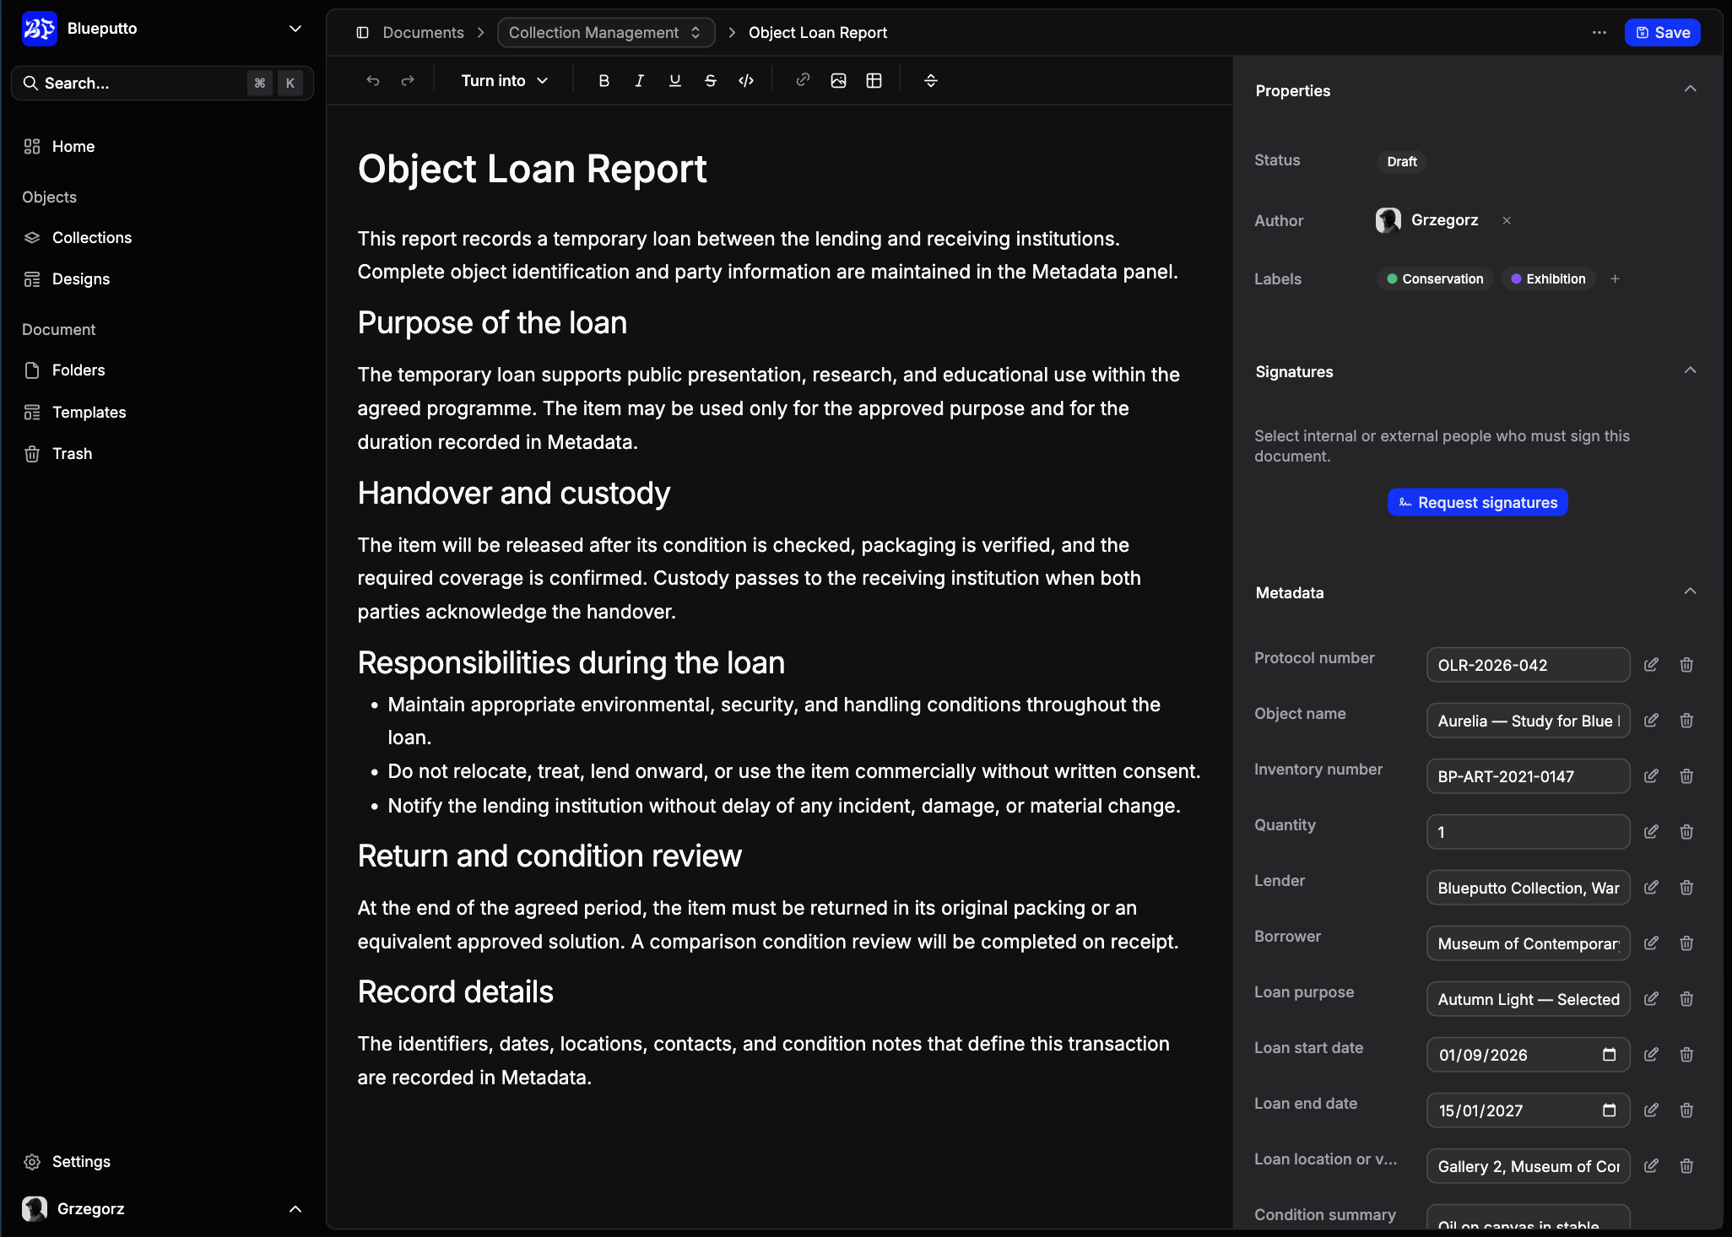Screen dimensions: 1732x1237
Task: Apply strikethrough formatting
Action: point(710,81)
